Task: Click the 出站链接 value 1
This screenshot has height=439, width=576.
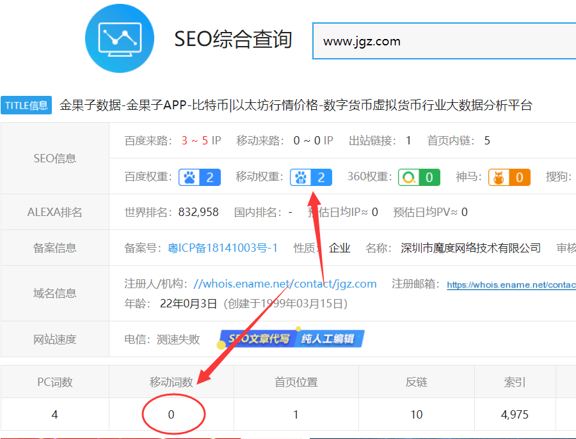Action: coord(408,141)
